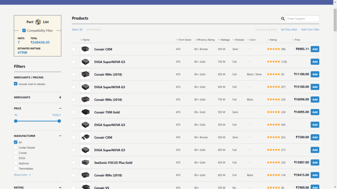Show more manufacturers
The height and width of the screenshot is (189, 337).
pyautogui.click(x=22, y=175)
